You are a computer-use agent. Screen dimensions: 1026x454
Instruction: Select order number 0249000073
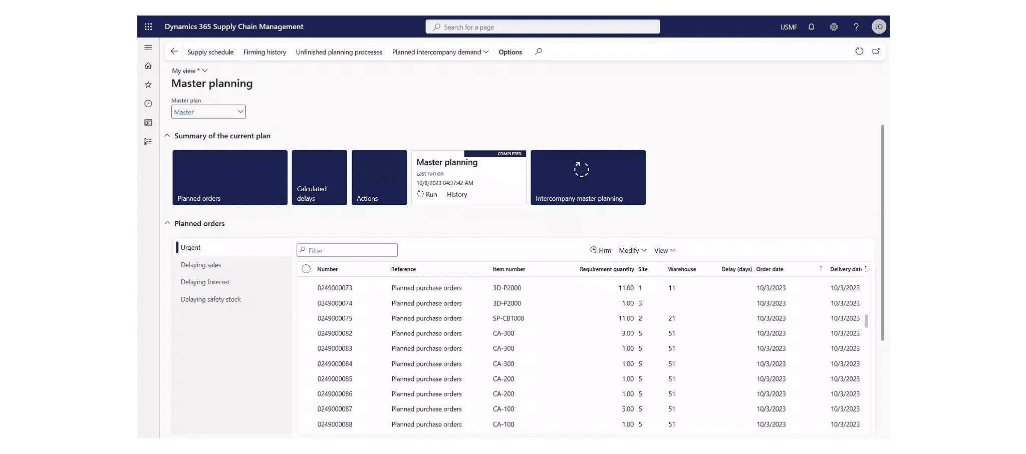(x=335, y=288)
